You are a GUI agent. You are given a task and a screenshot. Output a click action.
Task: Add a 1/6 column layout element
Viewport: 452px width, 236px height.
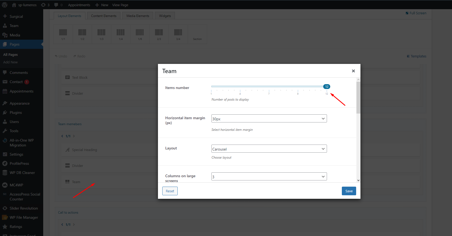pyautogui.click(x=140, y=34)
